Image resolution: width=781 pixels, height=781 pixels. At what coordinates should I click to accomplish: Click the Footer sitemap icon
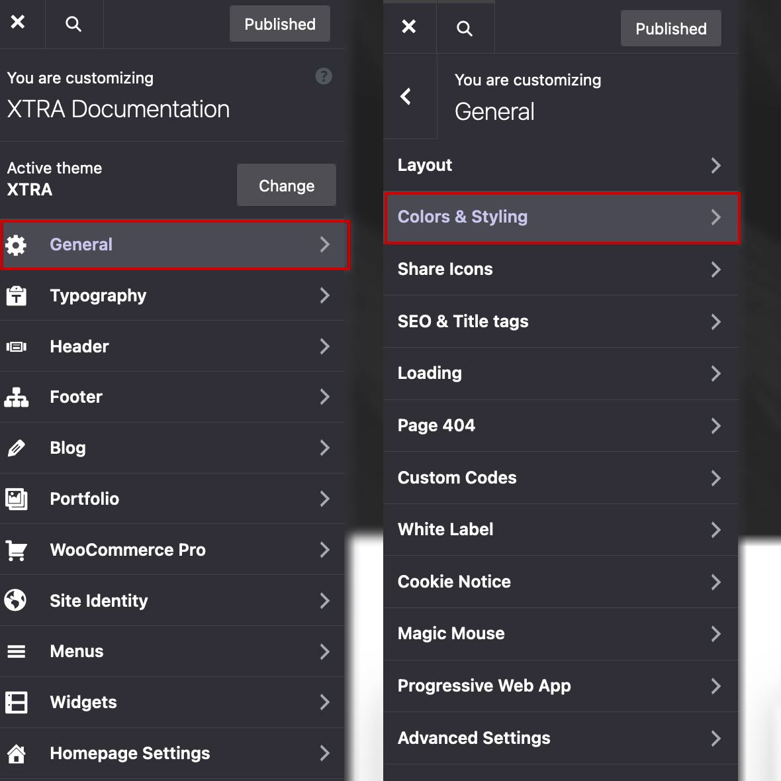click(16, 397)
